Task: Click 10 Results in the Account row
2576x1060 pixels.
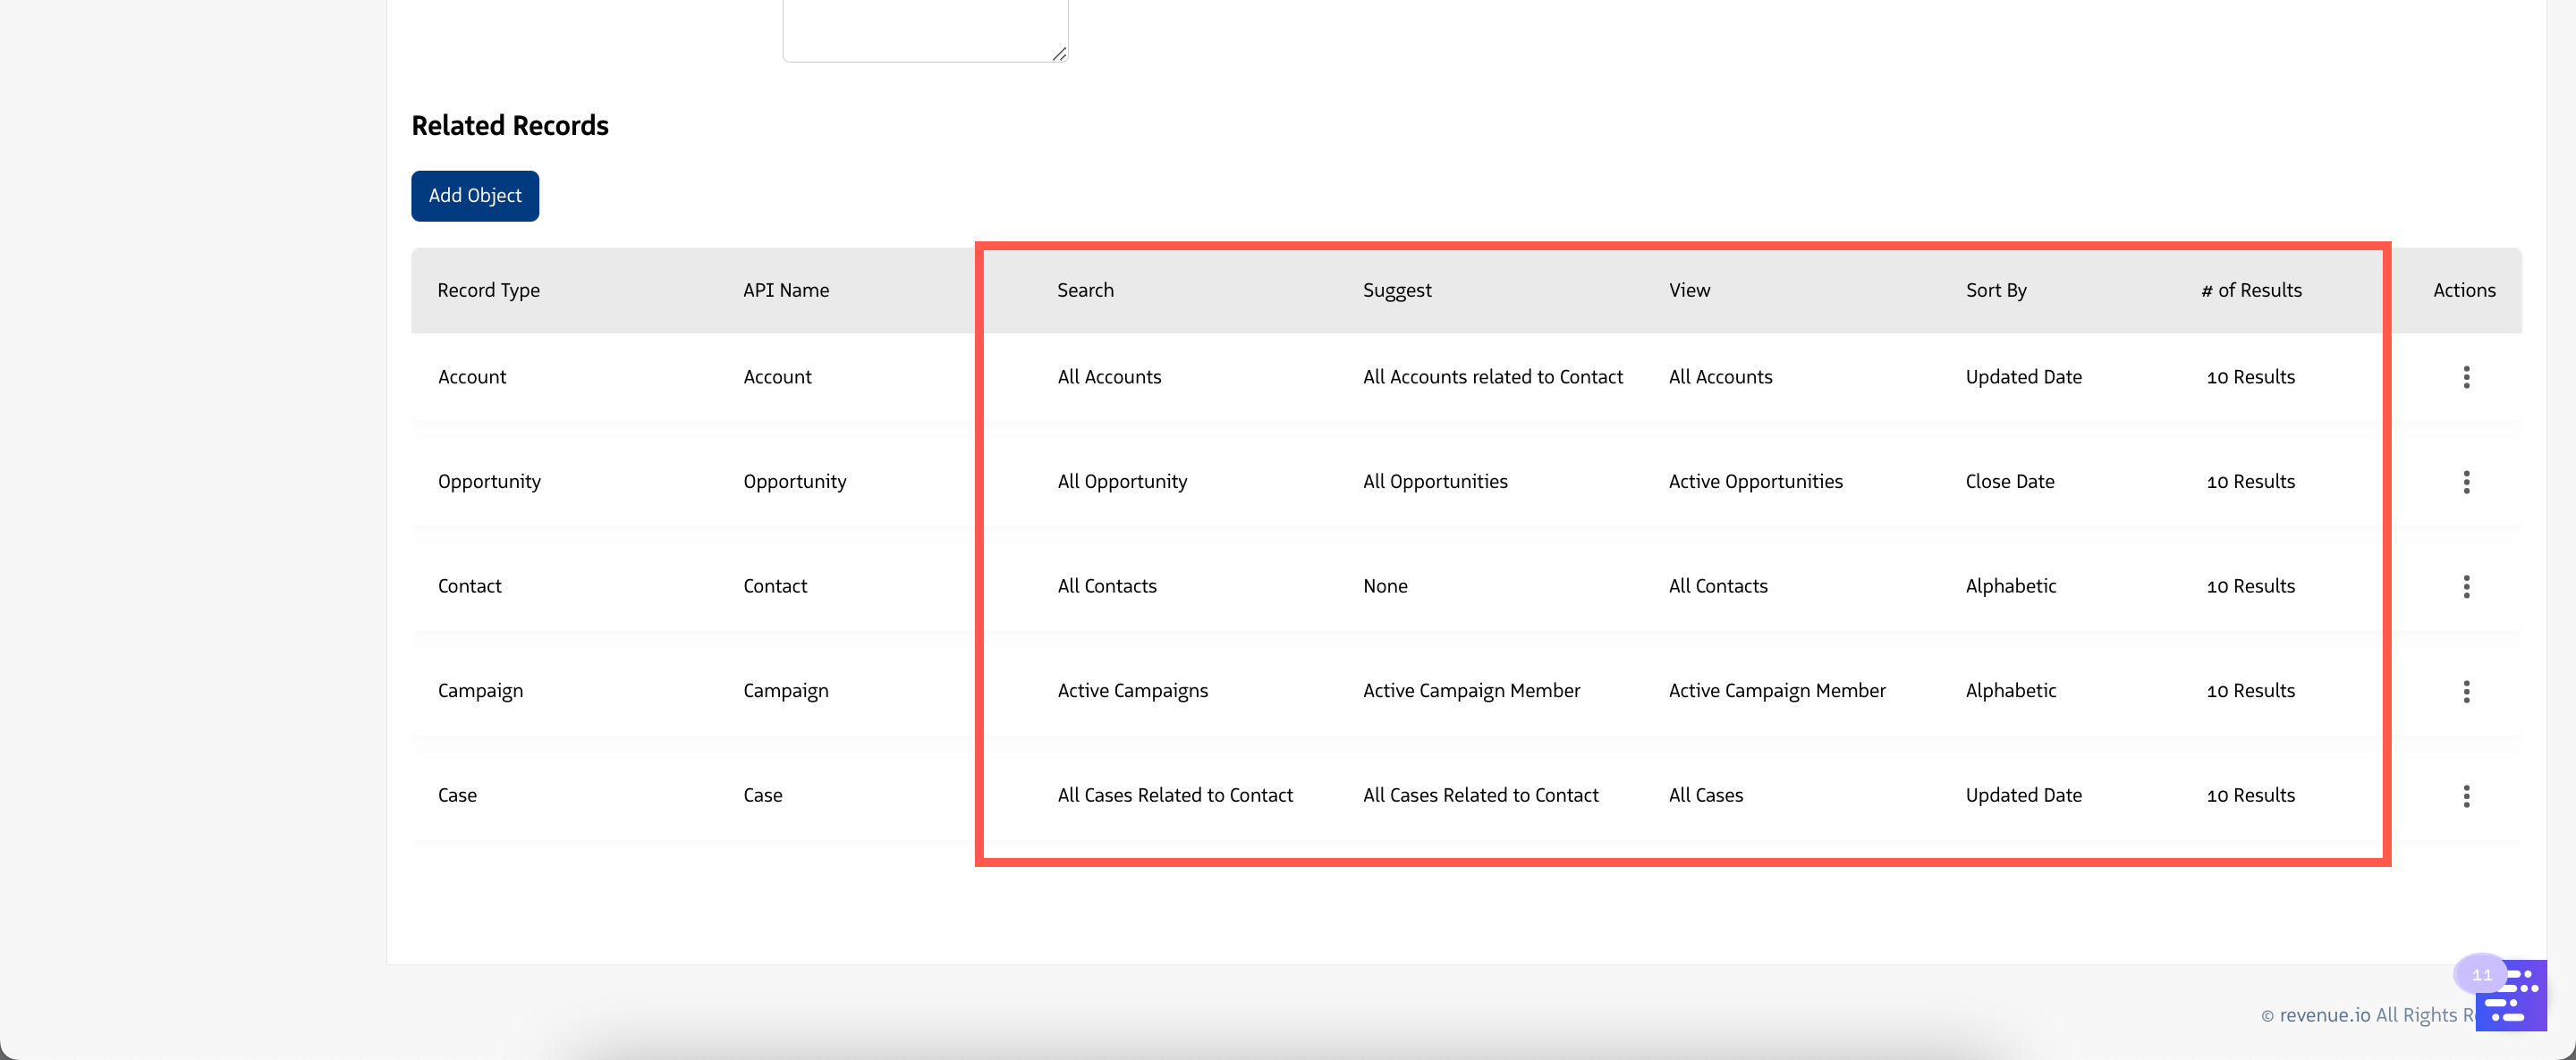Action: [2251, 376]
